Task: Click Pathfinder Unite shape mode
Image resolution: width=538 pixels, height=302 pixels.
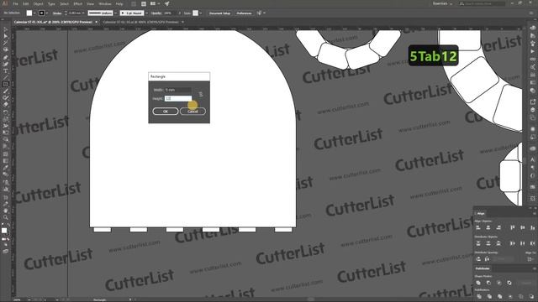Action: pos(478,283)
